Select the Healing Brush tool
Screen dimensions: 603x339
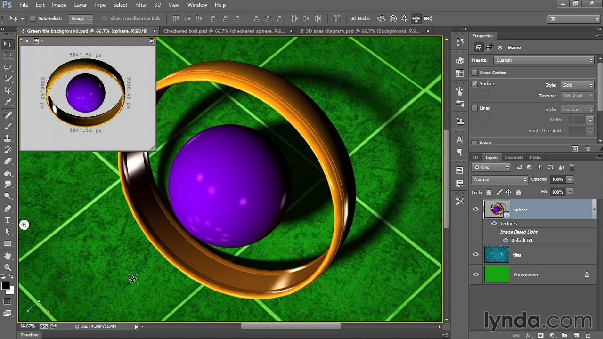tap(8, 115)
